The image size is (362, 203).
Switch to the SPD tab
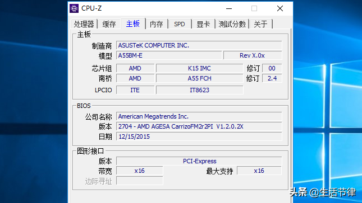180,24
